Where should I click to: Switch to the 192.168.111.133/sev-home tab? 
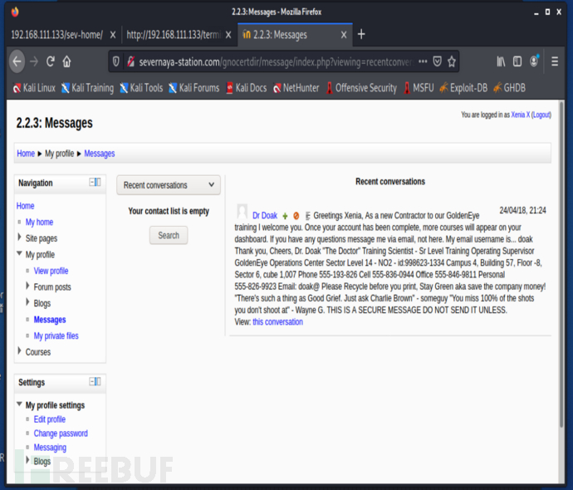pos(56,35)
